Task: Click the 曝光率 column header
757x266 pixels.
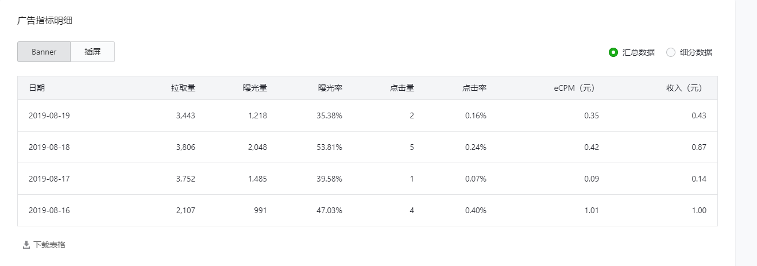Action: coord(330,88)
